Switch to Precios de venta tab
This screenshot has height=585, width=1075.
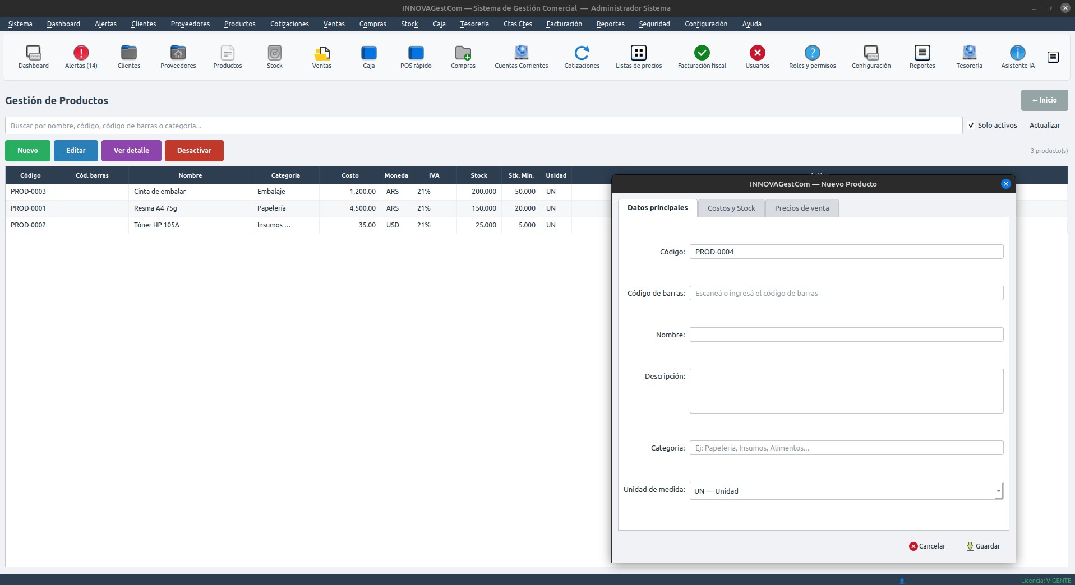pyautogui.click(x=801, y=208)
